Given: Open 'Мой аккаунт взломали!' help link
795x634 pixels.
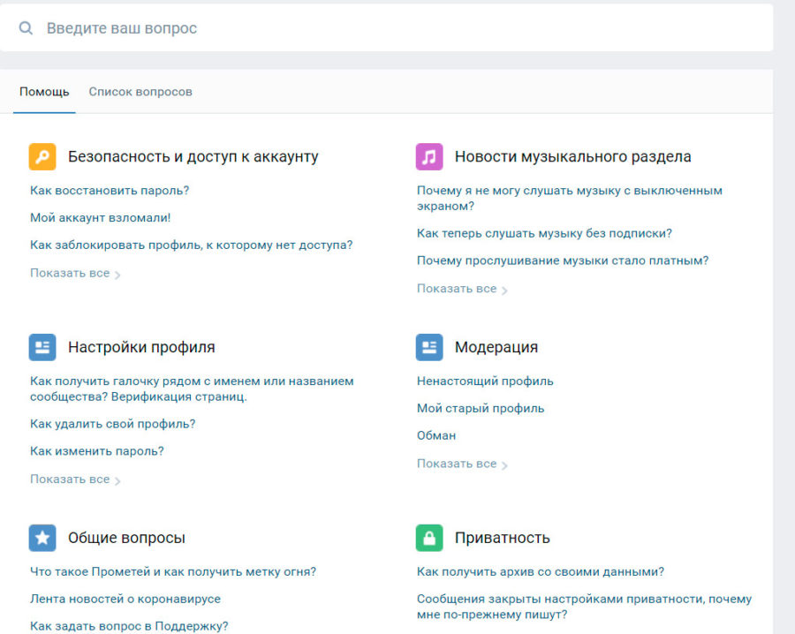Looking at the screenshot, I should click(x=100, y=217).
